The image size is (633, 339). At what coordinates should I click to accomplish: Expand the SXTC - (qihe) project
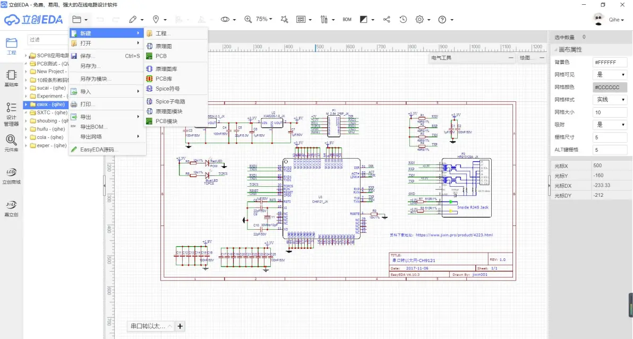26,113
